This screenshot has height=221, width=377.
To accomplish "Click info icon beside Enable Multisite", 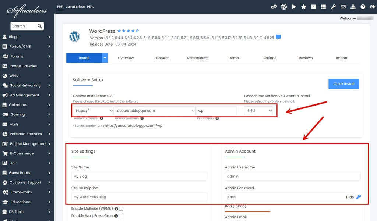I will tap(116, 209).
